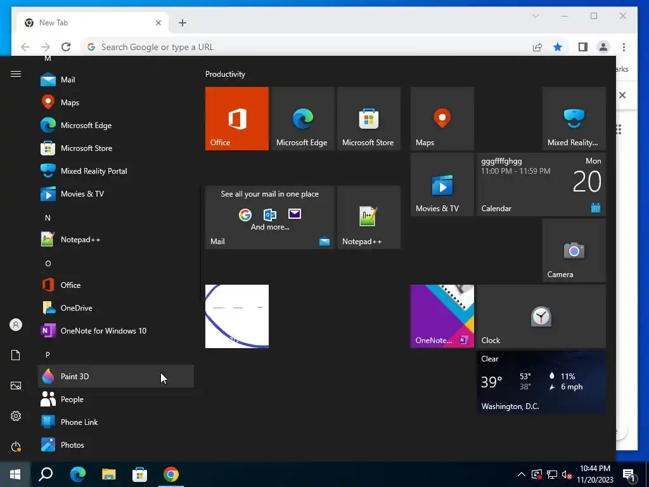Open Photos from the app list
This screenshot has width=649, height=487.
coord(115,445)
